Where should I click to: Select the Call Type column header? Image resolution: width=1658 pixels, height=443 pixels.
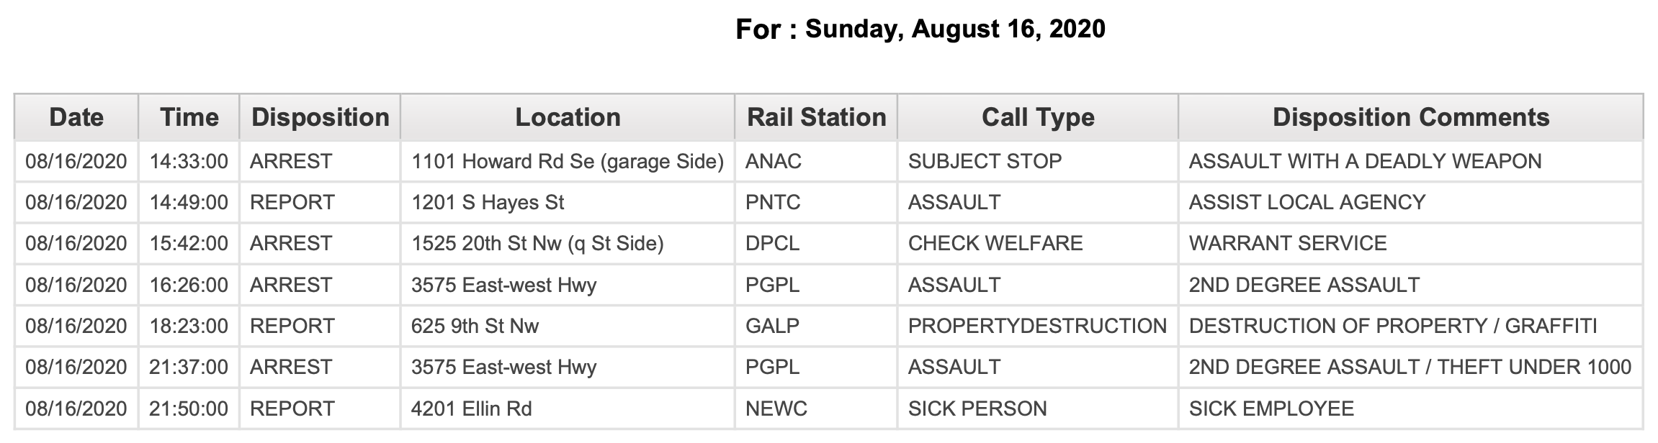1038,117
